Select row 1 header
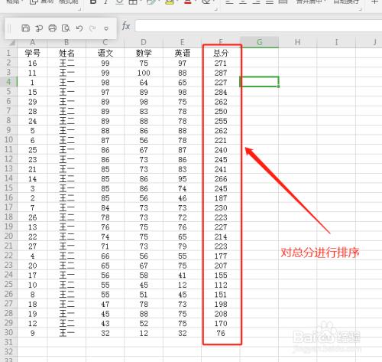The height and width of the screenshot is (362, 382). 8,53
